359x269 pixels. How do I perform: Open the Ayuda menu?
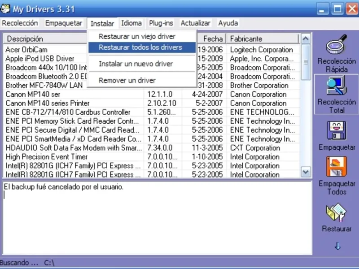point(228,23)
